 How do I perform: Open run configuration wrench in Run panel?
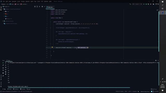[x=3, y=65]
